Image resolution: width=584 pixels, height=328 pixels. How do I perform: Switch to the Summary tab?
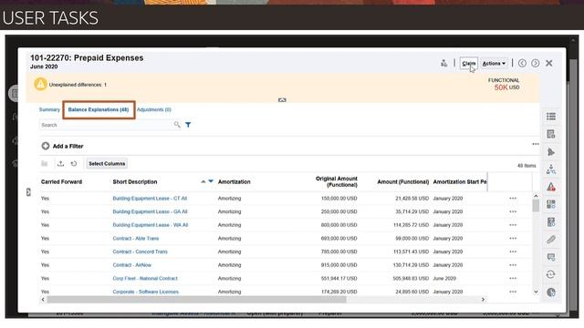pyautogui.click(x=49, y=109)
